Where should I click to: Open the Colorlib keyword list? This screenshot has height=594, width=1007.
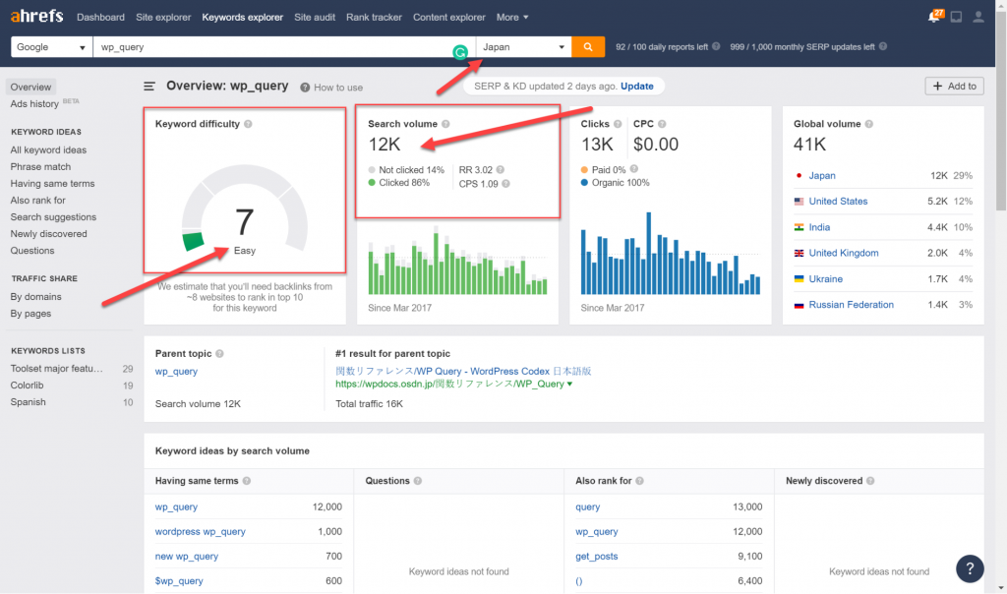tap(27, 386)
